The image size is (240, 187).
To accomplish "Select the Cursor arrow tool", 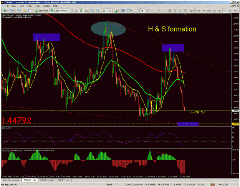I will (x=142, y=11).
